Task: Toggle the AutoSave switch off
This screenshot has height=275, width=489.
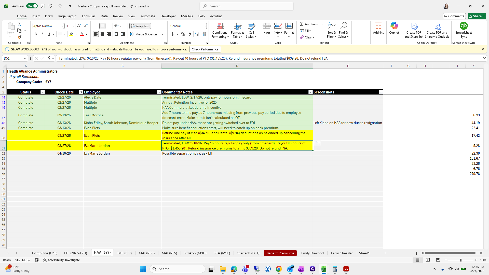Action: coord(32,6)
